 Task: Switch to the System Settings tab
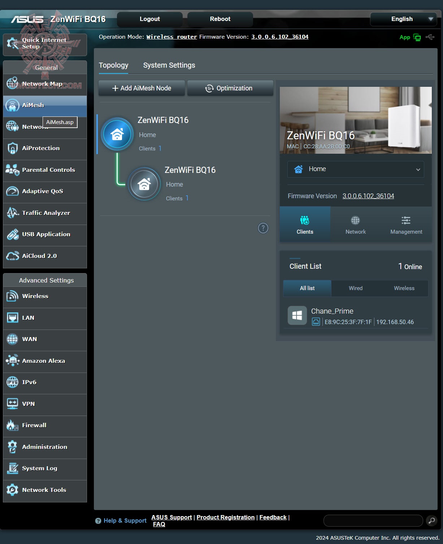point(169,65)
